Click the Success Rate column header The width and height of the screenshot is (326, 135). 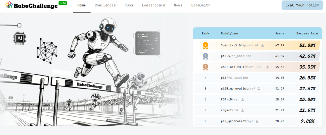(307, 33)
